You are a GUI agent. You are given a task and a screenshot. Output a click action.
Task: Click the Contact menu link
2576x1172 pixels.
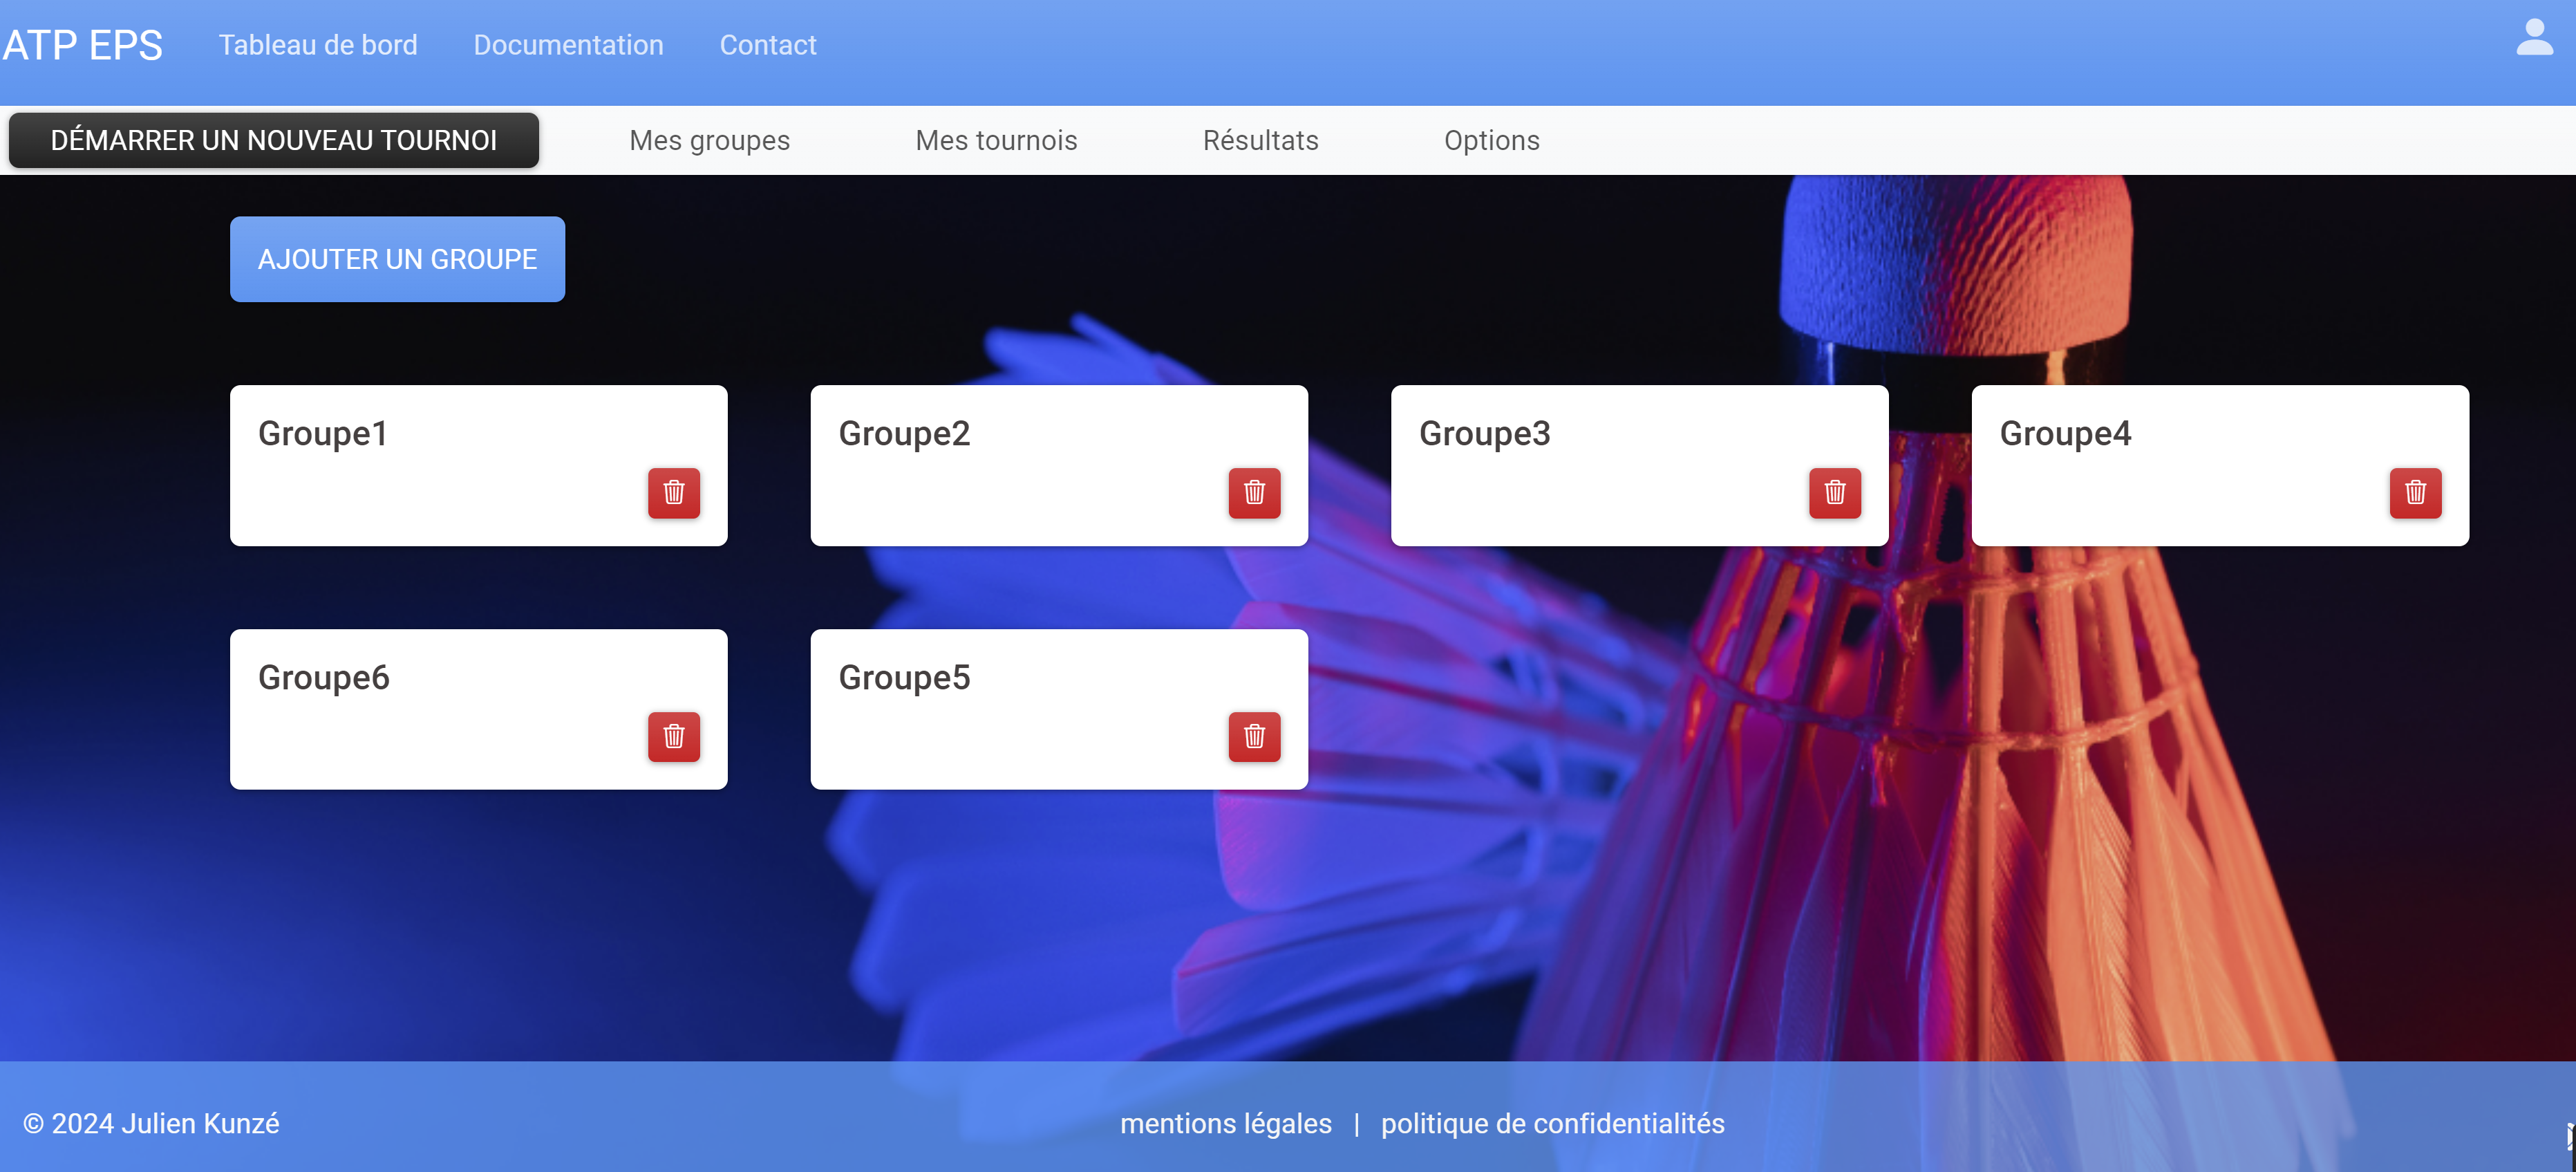768,45
